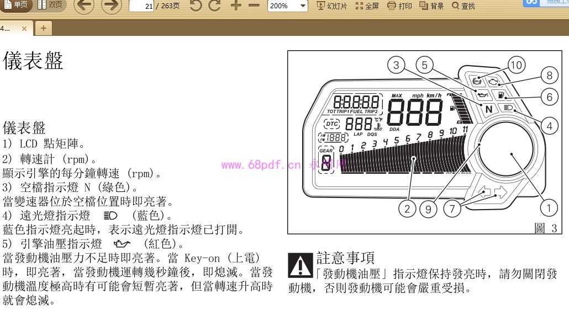Open a new tab with the plus button

pyautogui.click(x=43, y=28)
